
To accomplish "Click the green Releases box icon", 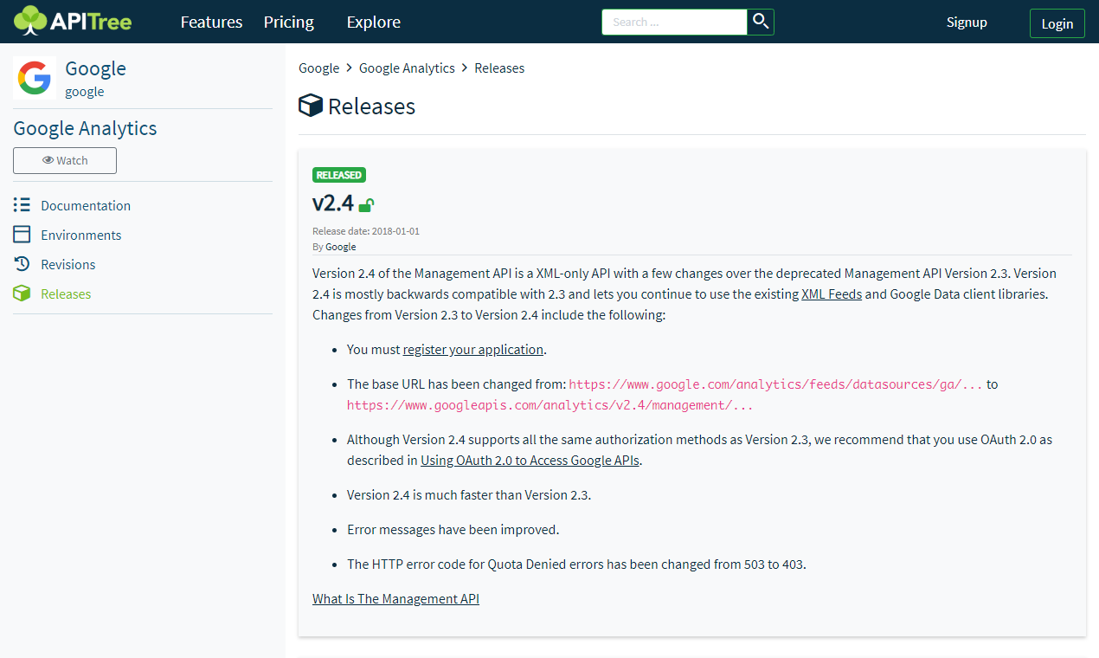I will click(22, 294).
